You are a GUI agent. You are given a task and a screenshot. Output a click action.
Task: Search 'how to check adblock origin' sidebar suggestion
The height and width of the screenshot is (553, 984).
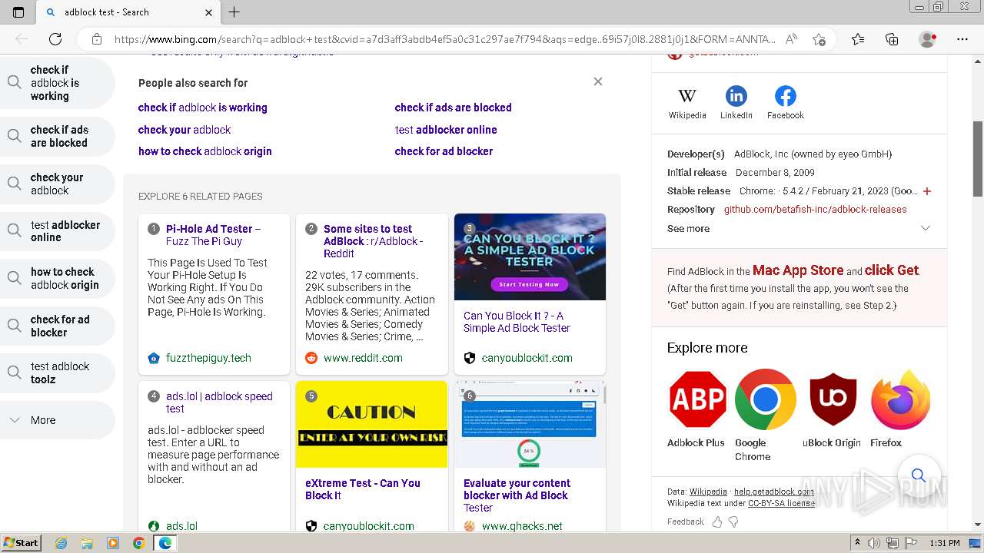(58, 278)
